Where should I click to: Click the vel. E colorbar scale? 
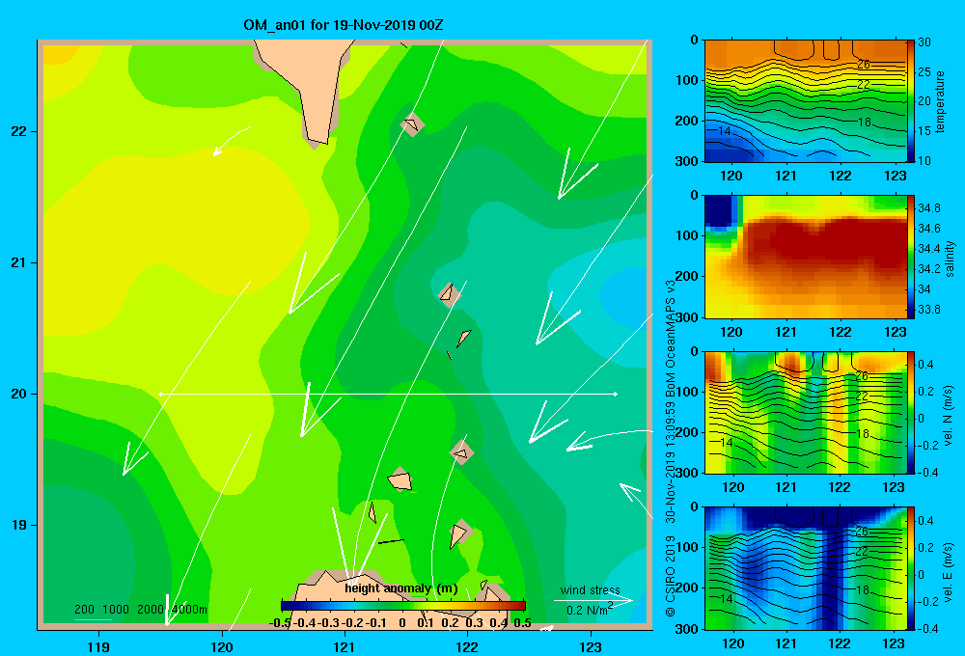910,568
